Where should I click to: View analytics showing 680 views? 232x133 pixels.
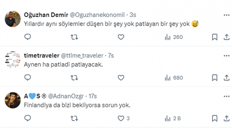[174, 78]
